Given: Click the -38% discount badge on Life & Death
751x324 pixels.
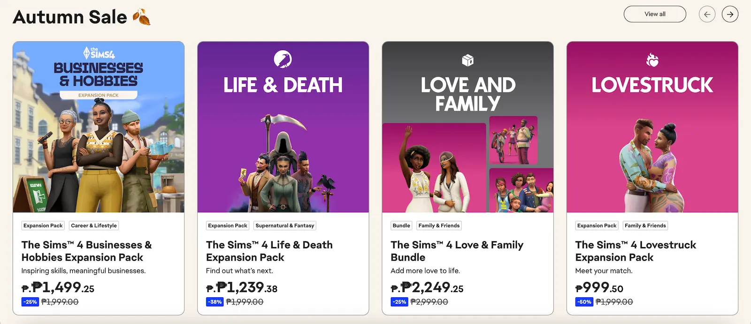Looking at the screenshot, I should pyautogui.click(x=215, y=302).
